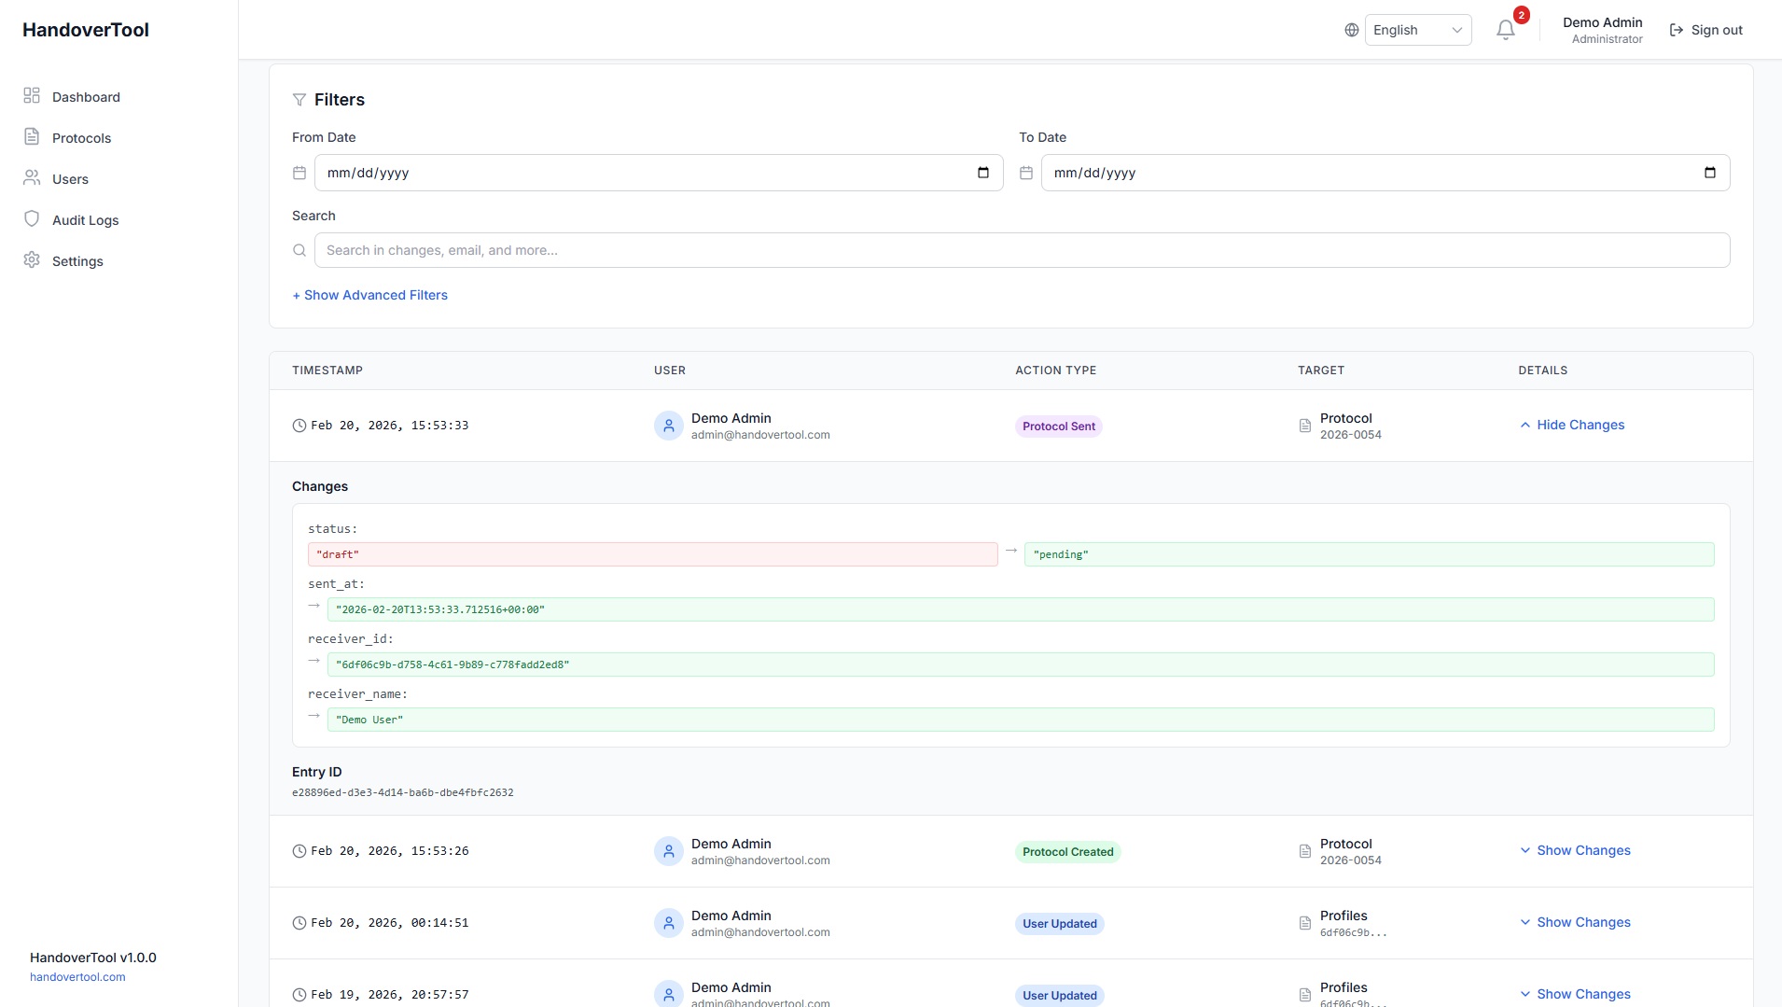Screen dimensions: 1782x1007
Task: Click the To Date input field
Action: (x=1385, y=173)
